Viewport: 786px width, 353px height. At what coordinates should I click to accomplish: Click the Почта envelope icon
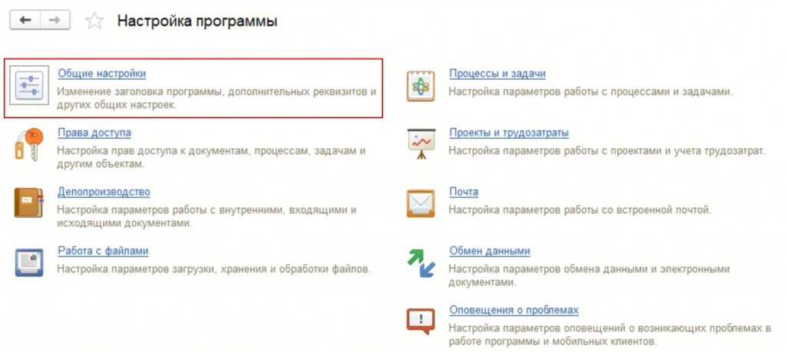pyautogui.click(x=421, y=203)
